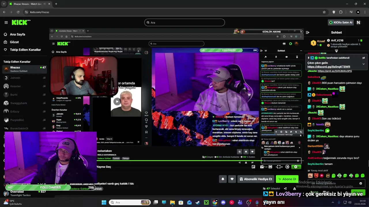Select Erlizzy channel in followed list
The width and height of the screenshot is (369, 207).
click(25, 111)
